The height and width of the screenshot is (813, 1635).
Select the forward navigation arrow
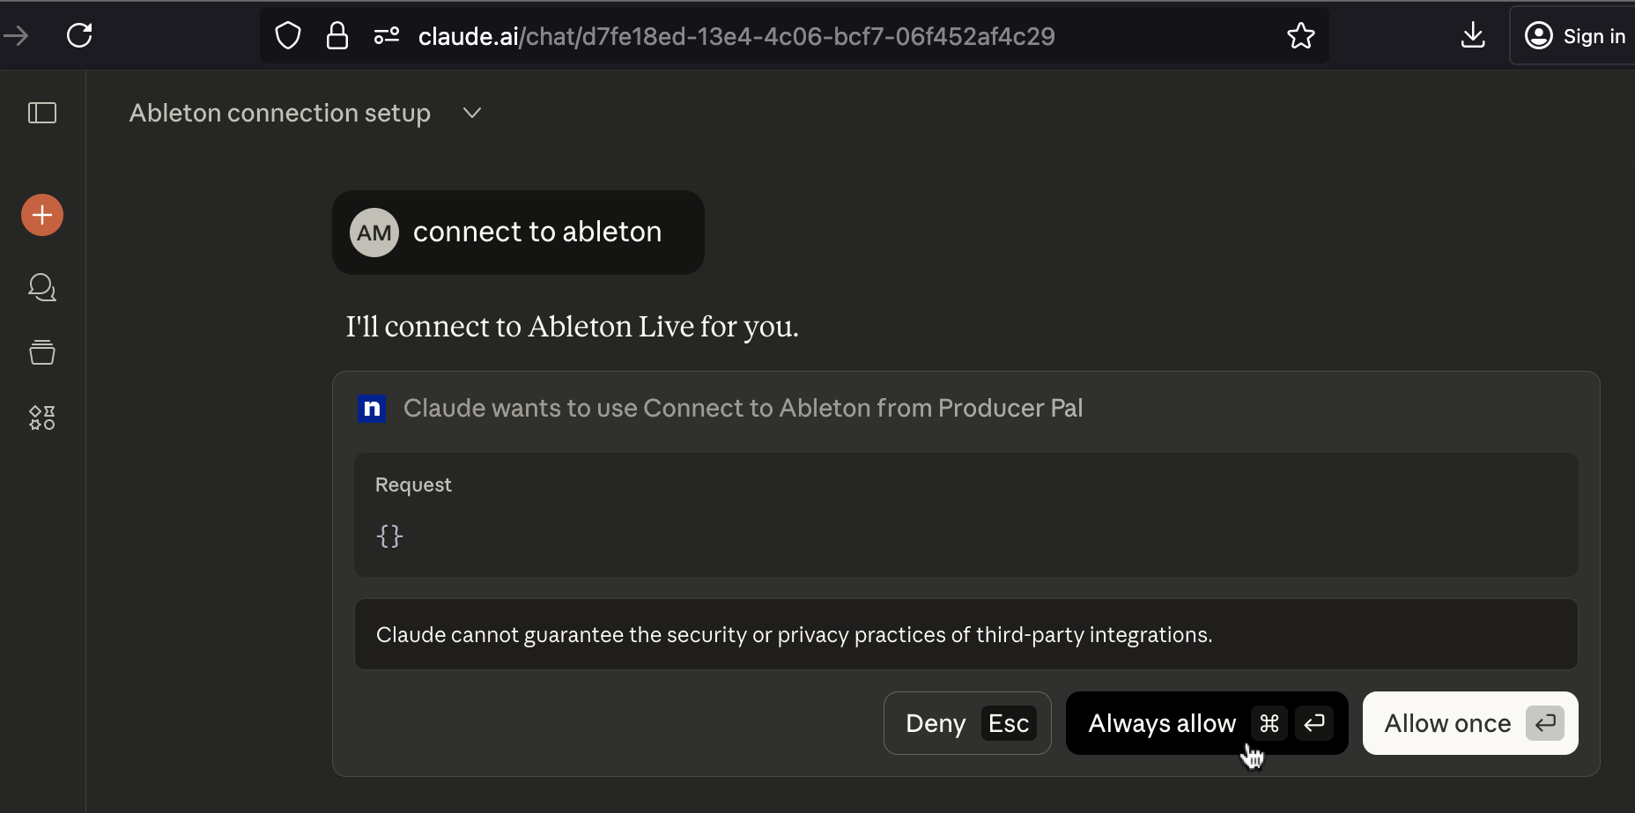17,35
